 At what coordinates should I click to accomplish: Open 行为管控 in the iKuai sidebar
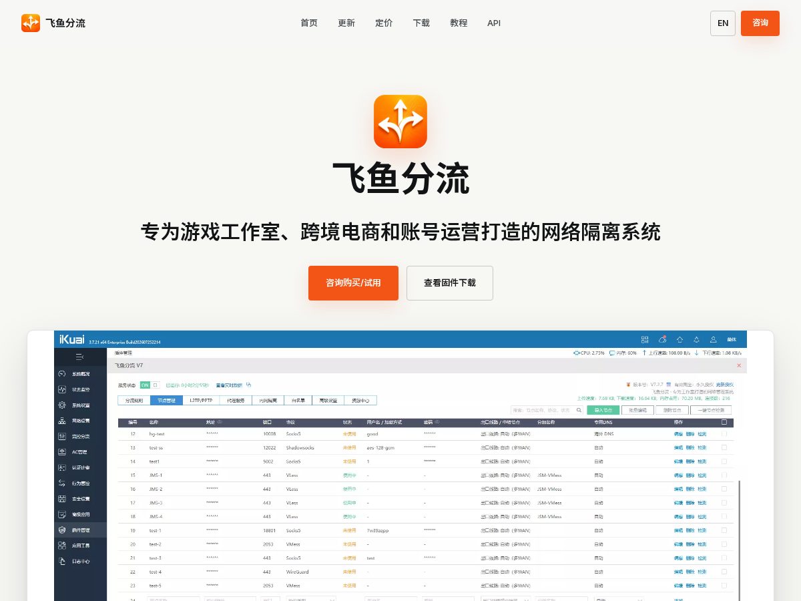click(x=80, y=483)
